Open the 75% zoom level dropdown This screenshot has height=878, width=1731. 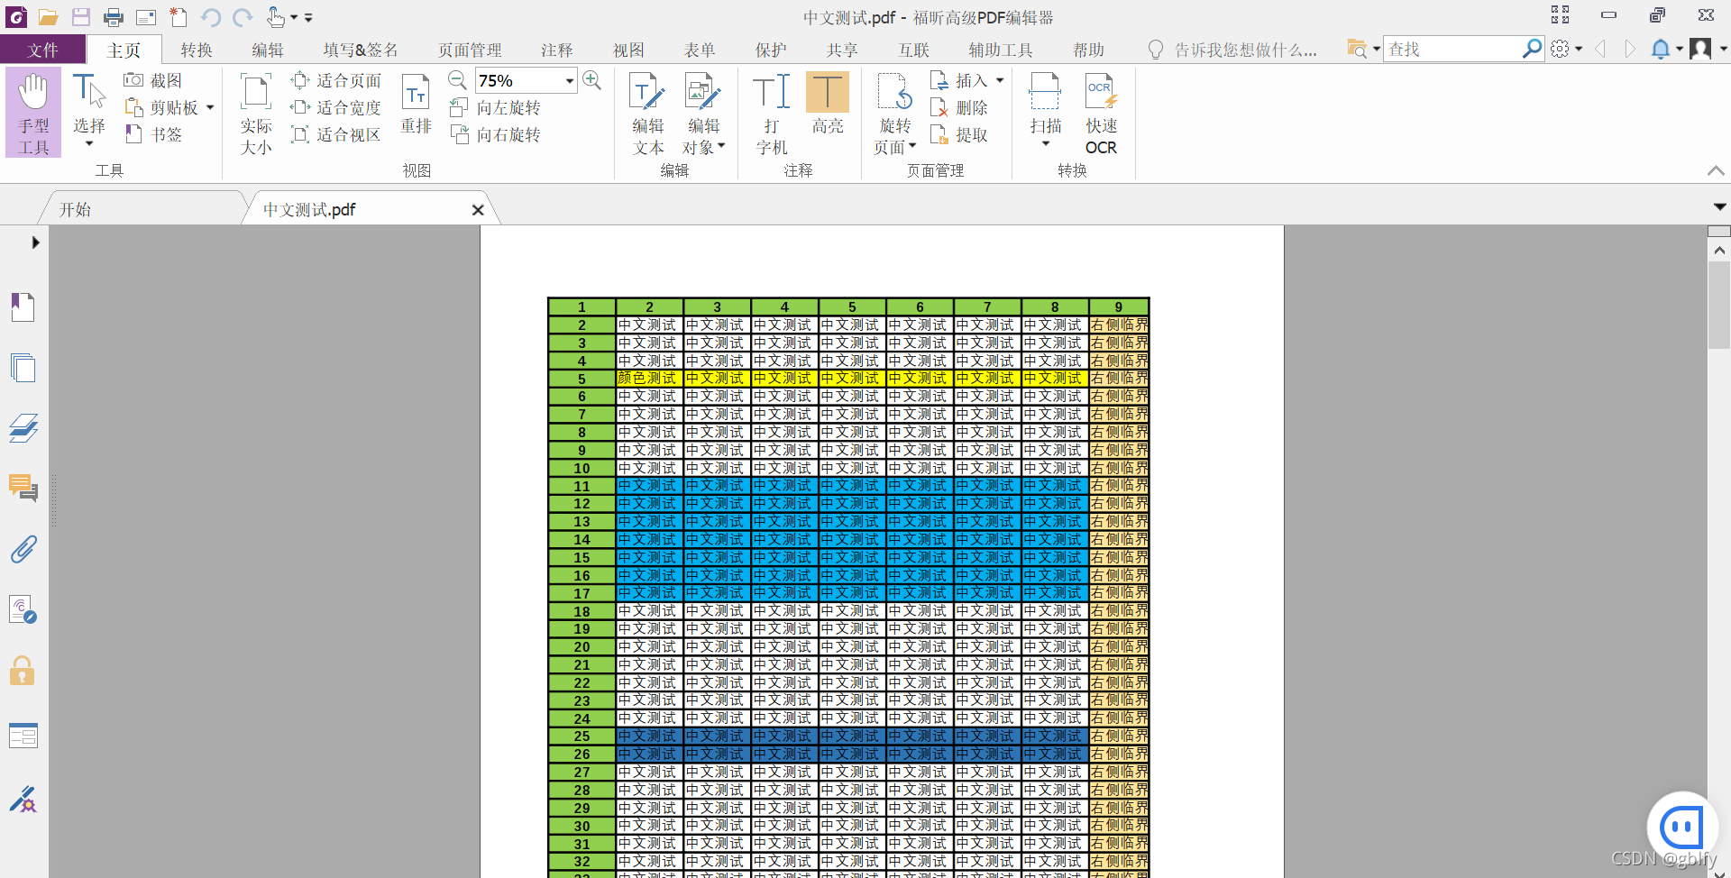point(568,80)
